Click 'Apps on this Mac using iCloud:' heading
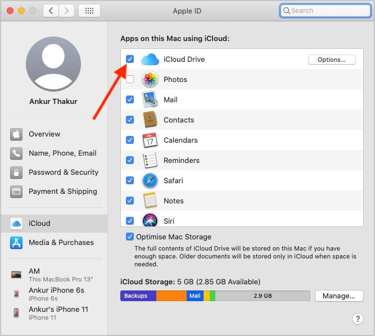The image size is (375, 336). point(175,38)
